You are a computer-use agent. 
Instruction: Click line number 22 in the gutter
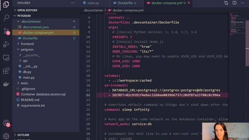click(x=88, y=95)
